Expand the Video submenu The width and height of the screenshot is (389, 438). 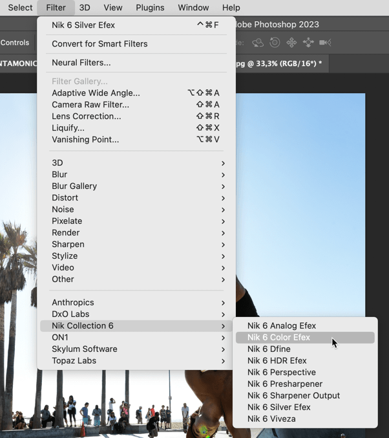[x=136, y=268]
